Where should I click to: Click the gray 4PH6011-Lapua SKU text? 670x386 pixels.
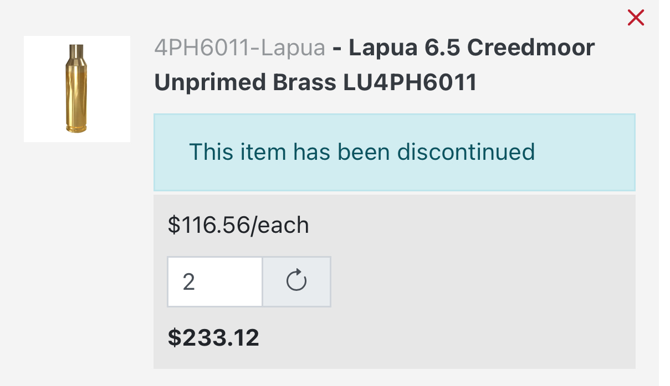tap(239, 49)
